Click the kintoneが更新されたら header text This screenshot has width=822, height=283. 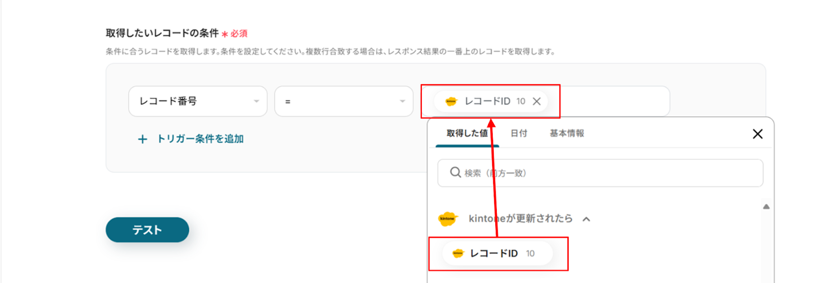pyautogui.click(x=520, y=219)
